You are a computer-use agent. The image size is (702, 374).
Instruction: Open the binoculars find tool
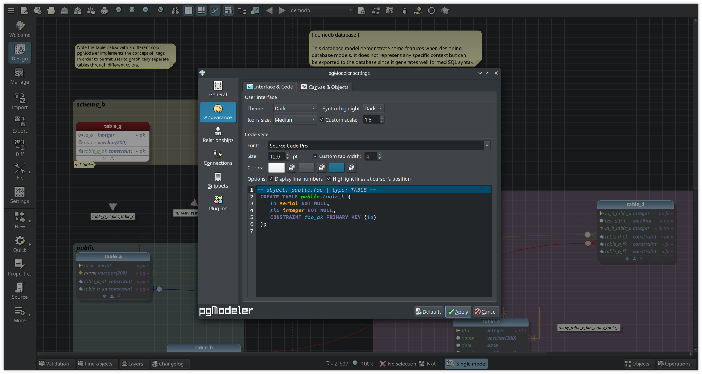click(x=175, y=10)
